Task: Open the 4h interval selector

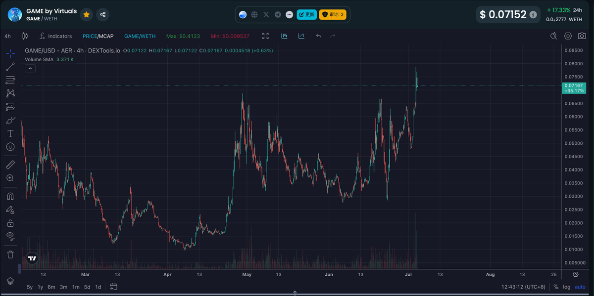Action: click(7, 36)
